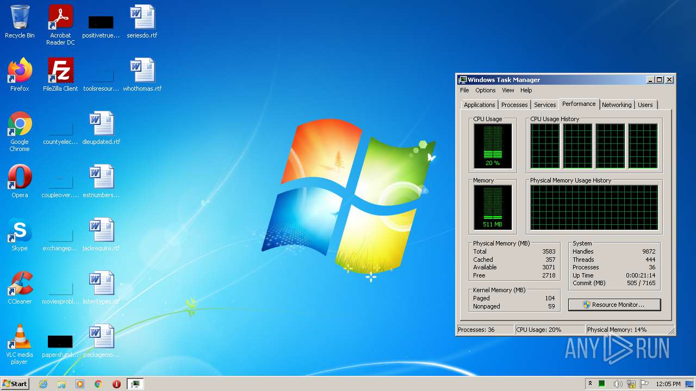Open Windows Explorer from the taskbar
The width and height of the screenshot is (696, 391).
point(61,384)
